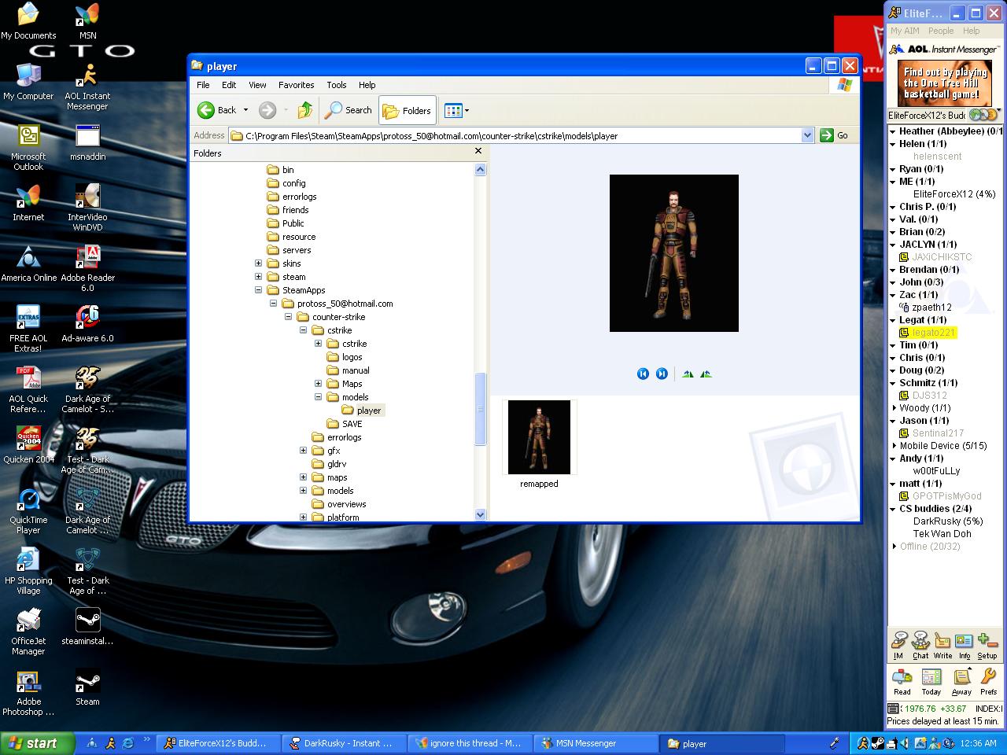
Task: Open the My Documents desktop icon
Action: tap(28, 21)
